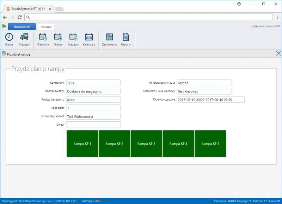This screenshot has height=204, width=282.
Task: Click Użytkownik adasie3078 text
Action: pos(265,26)
